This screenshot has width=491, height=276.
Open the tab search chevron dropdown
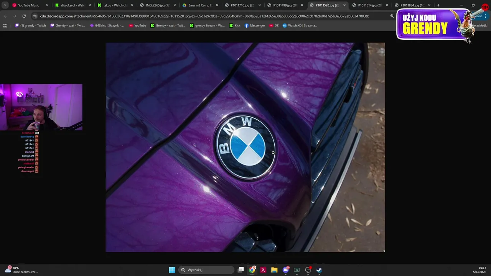(x=5, y=5)
